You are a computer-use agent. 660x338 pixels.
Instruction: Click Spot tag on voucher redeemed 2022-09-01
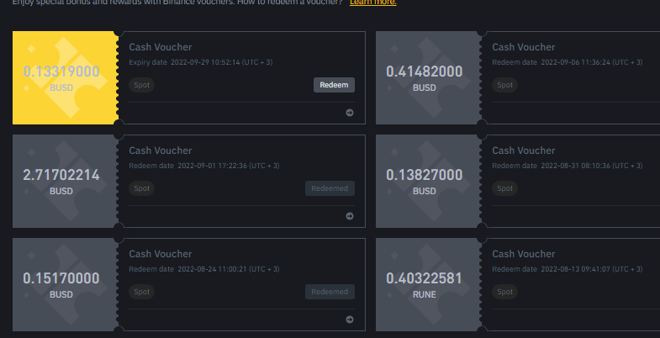[x=142, y=188]
